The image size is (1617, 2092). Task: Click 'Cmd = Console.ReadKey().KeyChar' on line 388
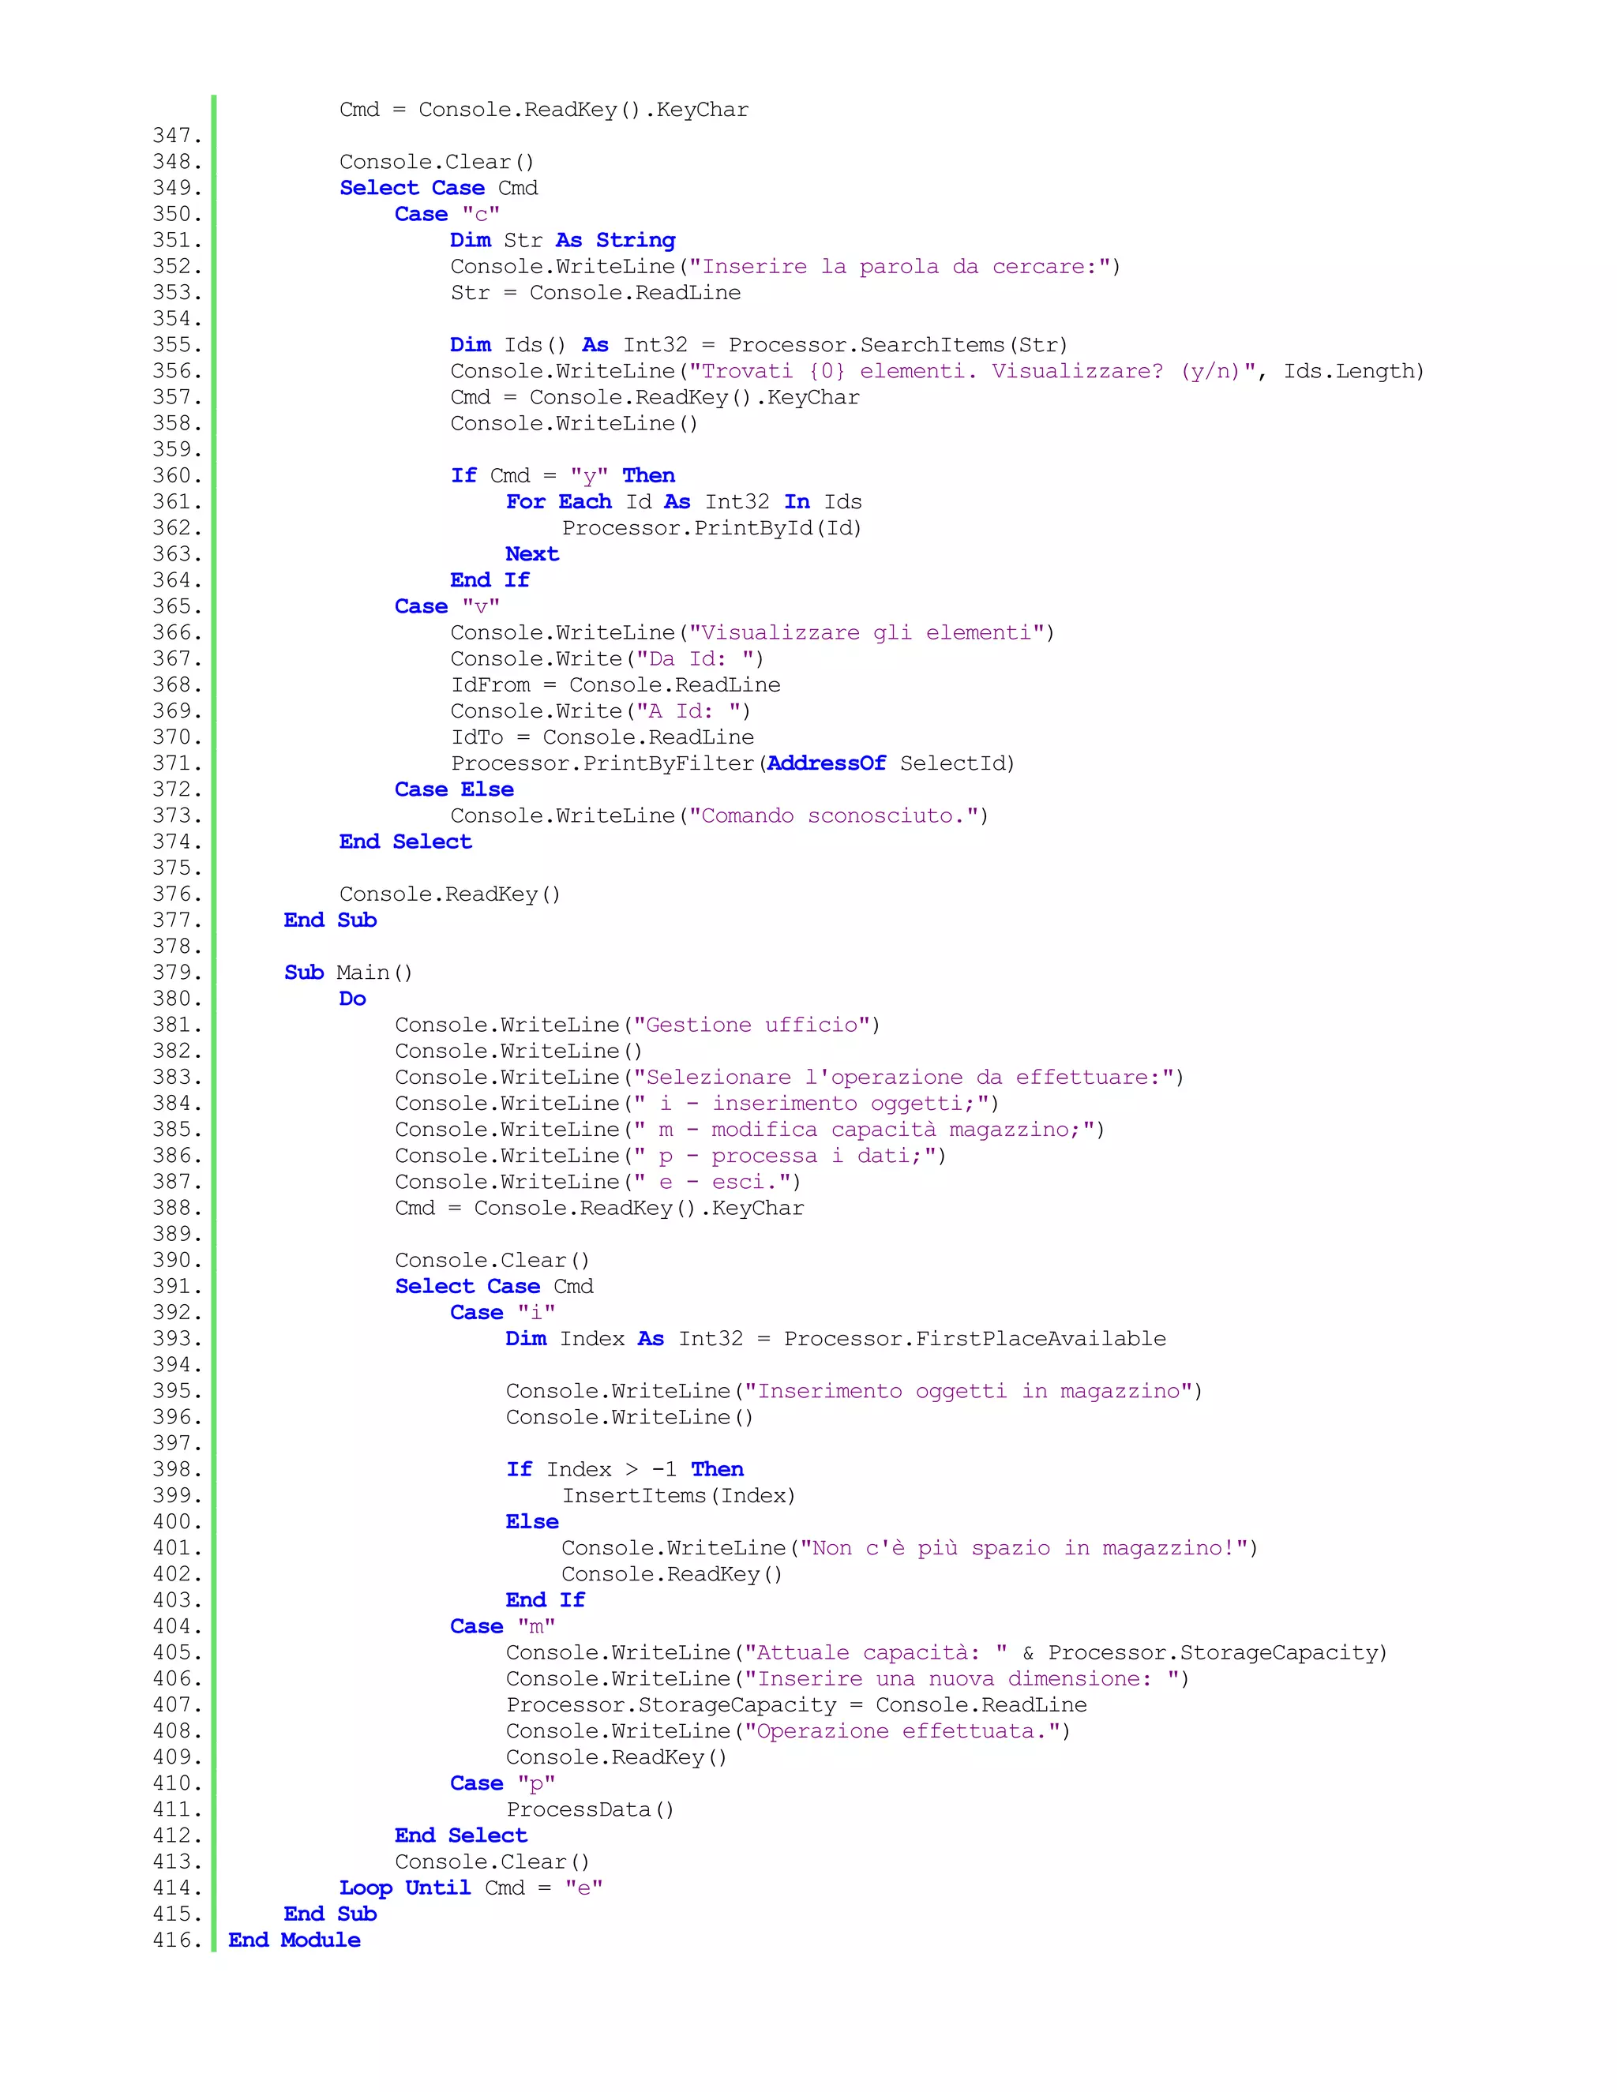tap(600, 1208)
